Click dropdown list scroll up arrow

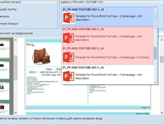tap(155, 28)
